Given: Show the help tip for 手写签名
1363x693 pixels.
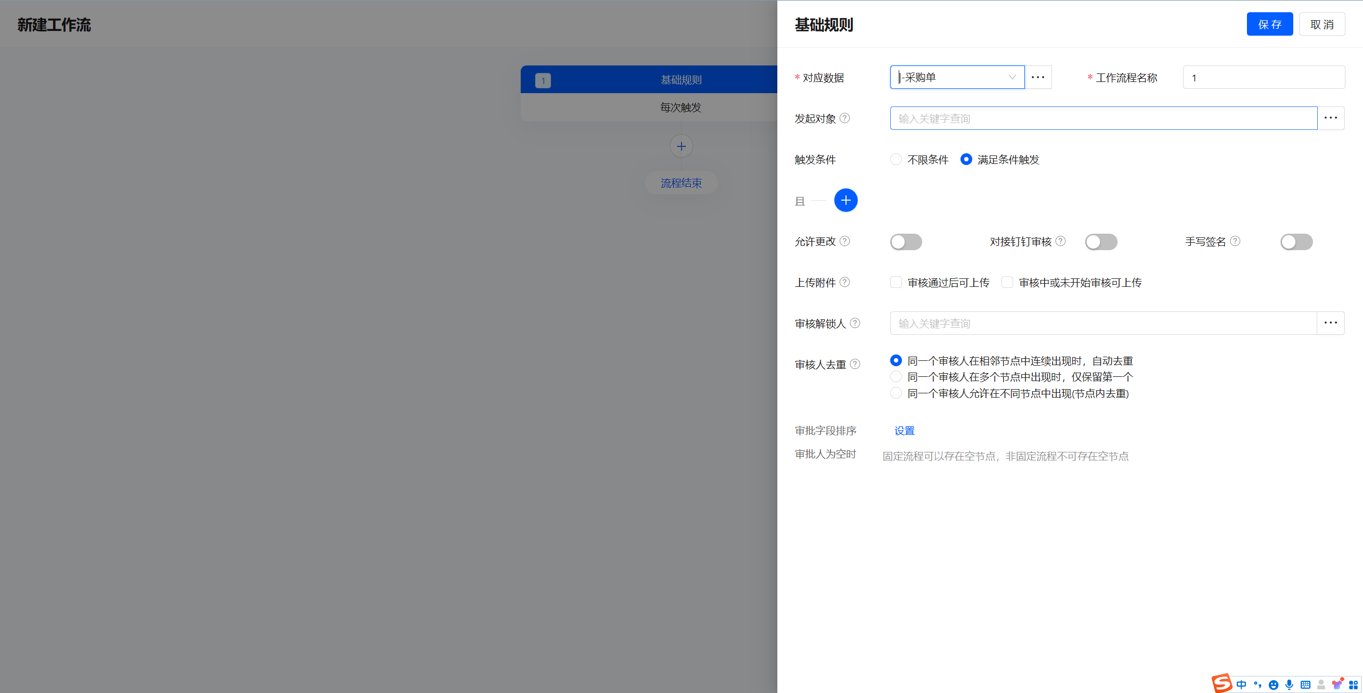Looking at the screenshot, I should (x=1235, y=241).
